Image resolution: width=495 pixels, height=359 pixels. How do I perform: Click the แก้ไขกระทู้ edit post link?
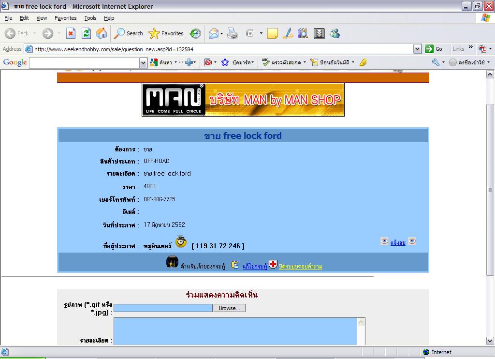point(255,267)
